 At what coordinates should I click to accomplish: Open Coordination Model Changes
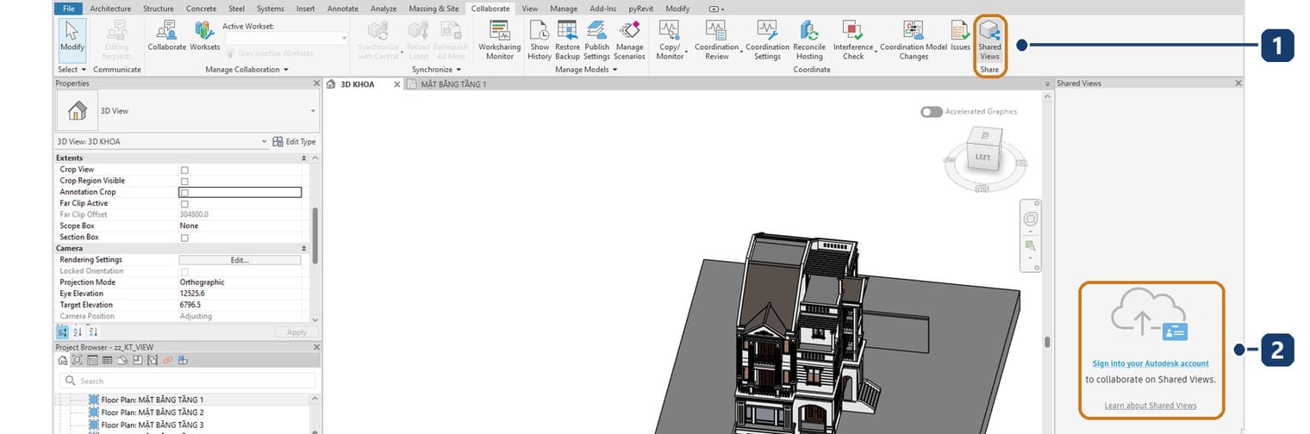click(x=914, y=40)
